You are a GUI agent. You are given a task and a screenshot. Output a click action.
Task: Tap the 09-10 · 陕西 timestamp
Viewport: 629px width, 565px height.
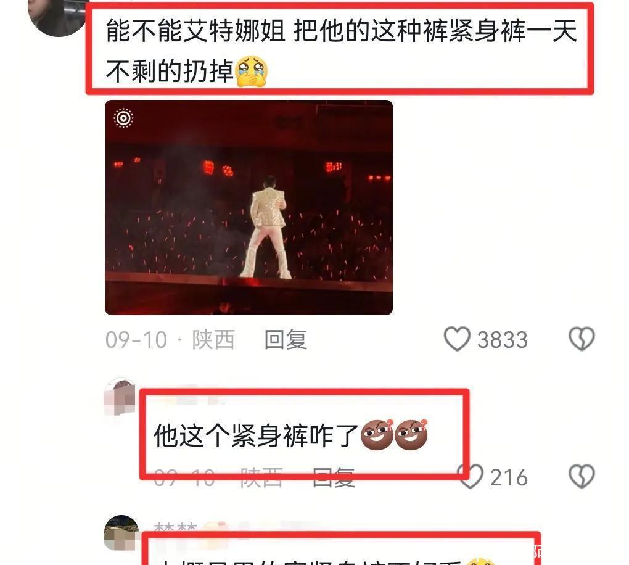(170, 340)
